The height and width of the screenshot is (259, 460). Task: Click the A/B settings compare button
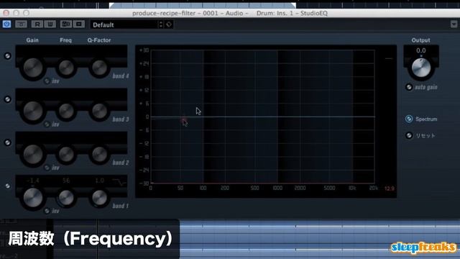click(x=65, y=24)
